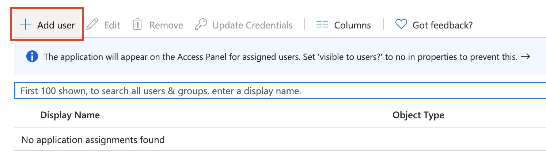Viewport: 546px width, 165px height.
Task: Follow the arrow at banner's end
Action: click(526, 57)
